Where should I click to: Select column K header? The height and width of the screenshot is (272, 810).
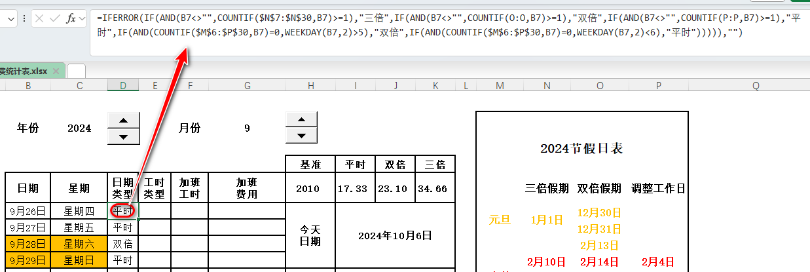pos(435,86)
